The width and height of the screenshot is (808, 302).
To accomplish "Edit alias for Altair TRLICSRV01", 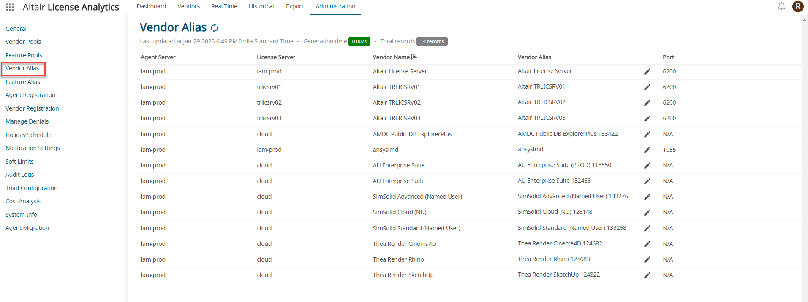I will [647, 87].
